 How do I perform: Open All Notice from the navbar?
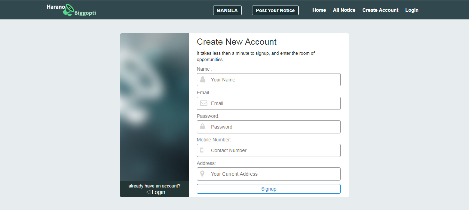coord(344,10)
